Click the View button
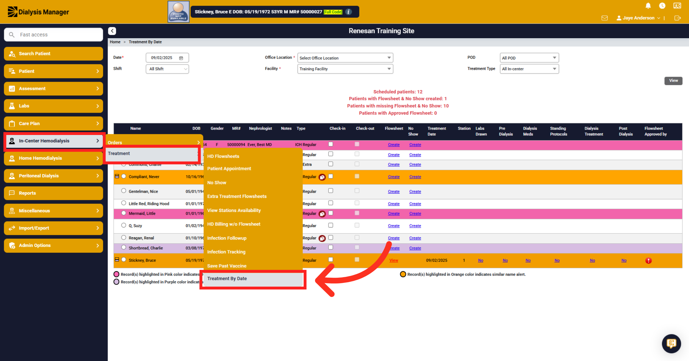Screen dimensions: 689x361 pos(673,81)
